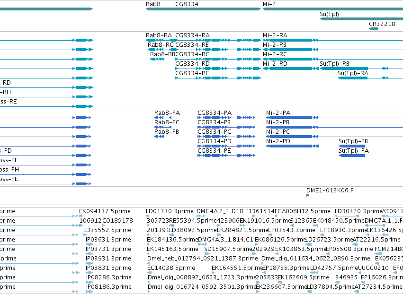Click the purple DME1-013K06.F arrow glyph
403x294 pixels.
(308, 195)
